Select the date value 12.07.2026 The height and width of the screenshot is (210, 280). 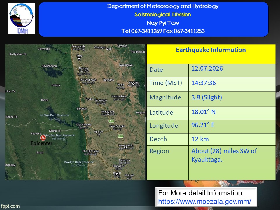(x=207, y=68)
